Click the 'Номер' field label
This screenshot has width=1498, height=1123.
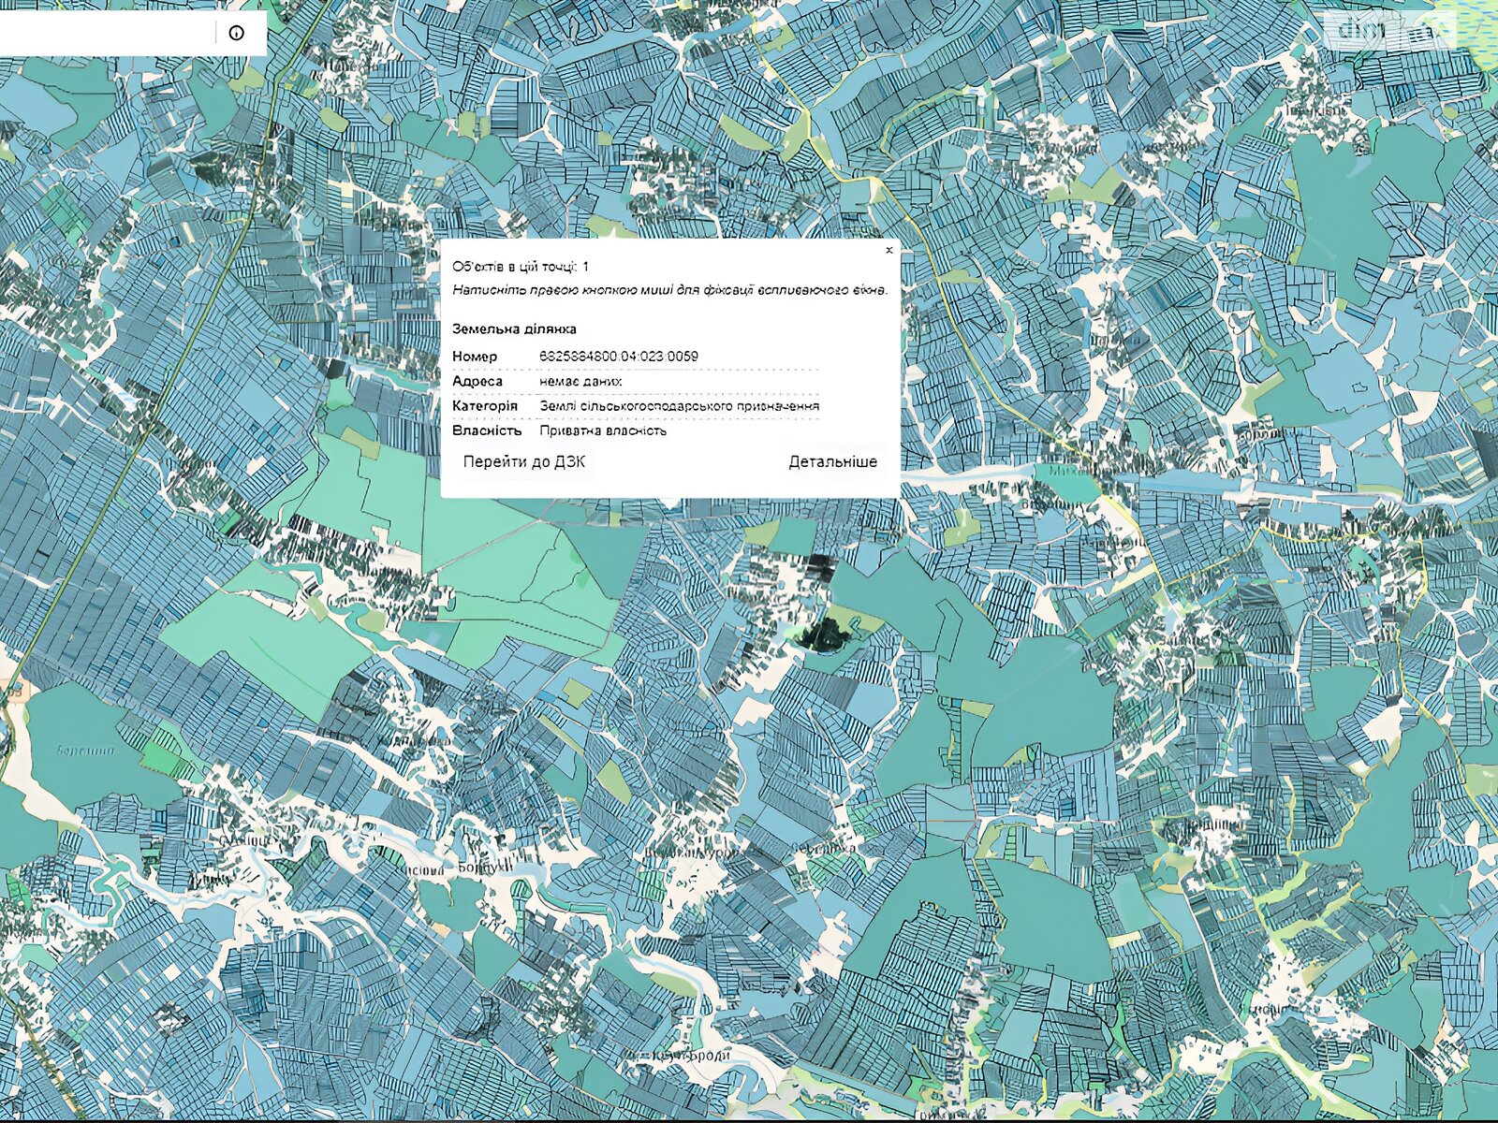pos(475,356)
